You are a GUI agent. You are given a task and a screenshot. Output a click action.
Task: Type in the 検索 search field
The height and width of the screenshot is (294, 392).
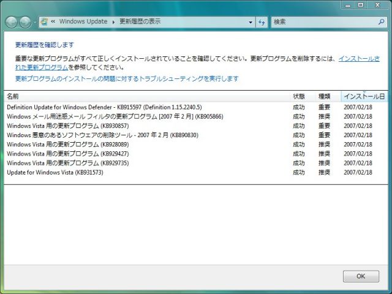pyautogui.click(x=322, y=22)
